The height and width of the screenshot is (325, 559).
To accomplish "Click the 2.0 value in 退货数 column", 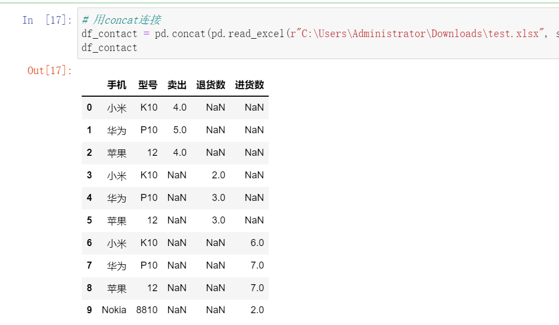I will tap(218, 175).
